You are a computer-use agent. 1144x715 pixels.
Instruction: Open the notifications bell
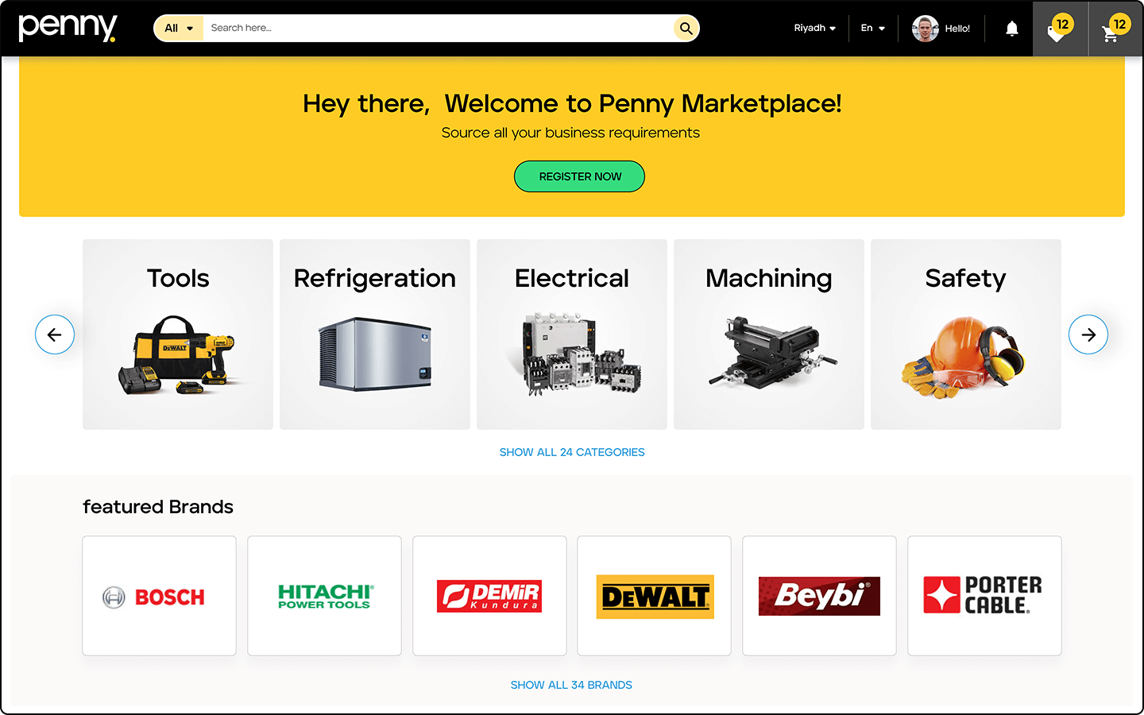coord(1011,29)
